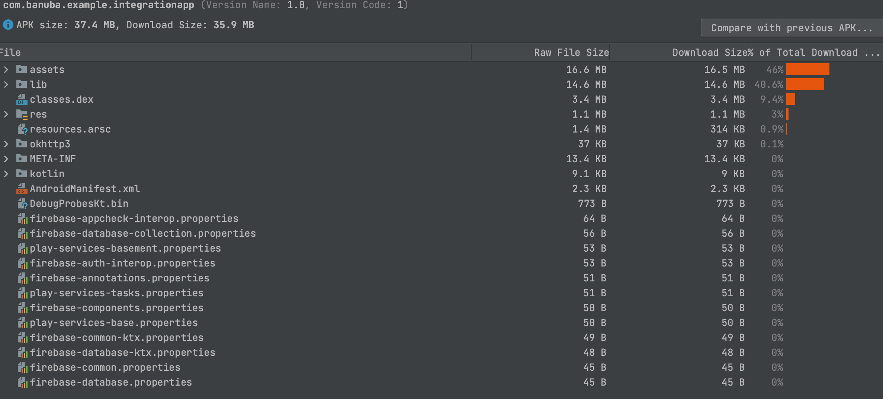Click the 13.4 KB raw size of META-INF
The width and height of the screenshot is (883, 399).
586,159
